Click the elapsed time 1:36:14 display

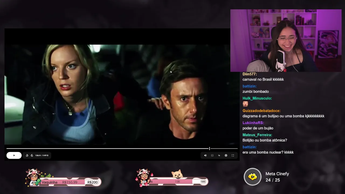[x=38, y=155]
